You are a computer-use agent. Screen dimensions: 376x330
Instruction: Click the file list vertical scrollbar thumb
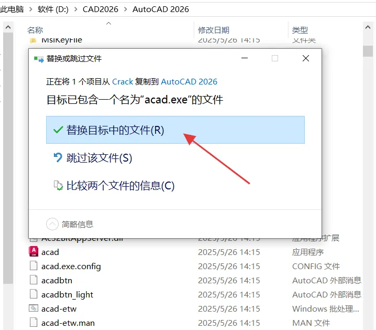click(x=368, y=51)
